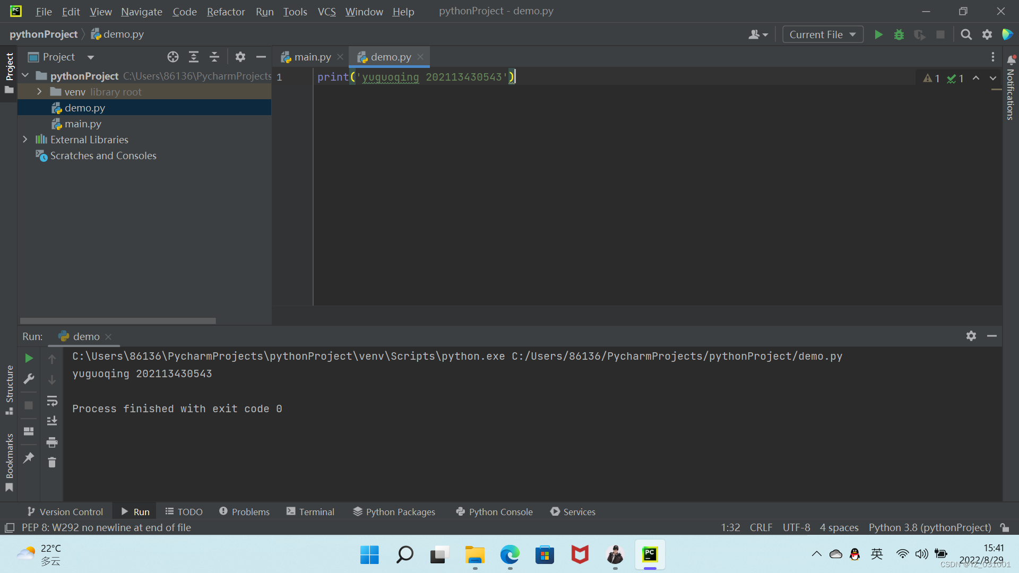Click the print icon in Run panel
This screenshot has width=1019, height=573.
(x=52, y=442)
